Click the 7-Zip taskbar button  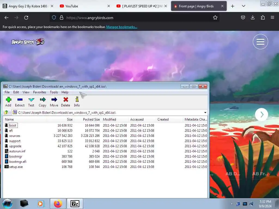pyautogui.click(x=75, y=204)
